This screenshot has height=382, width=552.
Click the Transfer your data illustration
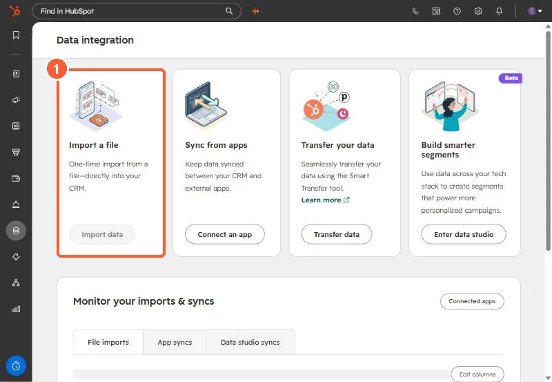326,106
